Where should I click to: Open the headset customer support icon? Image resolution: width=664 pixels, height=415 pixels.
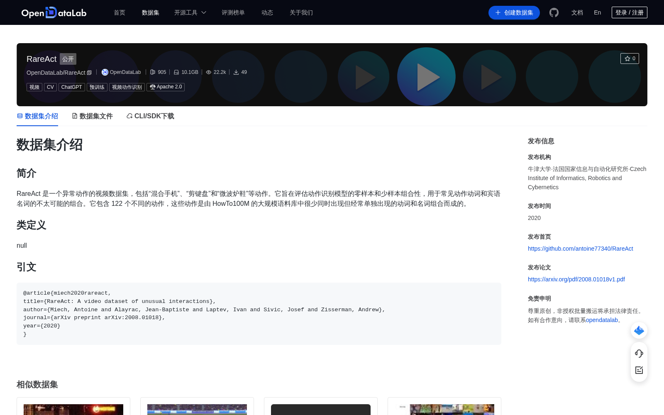tap(639, 354)
